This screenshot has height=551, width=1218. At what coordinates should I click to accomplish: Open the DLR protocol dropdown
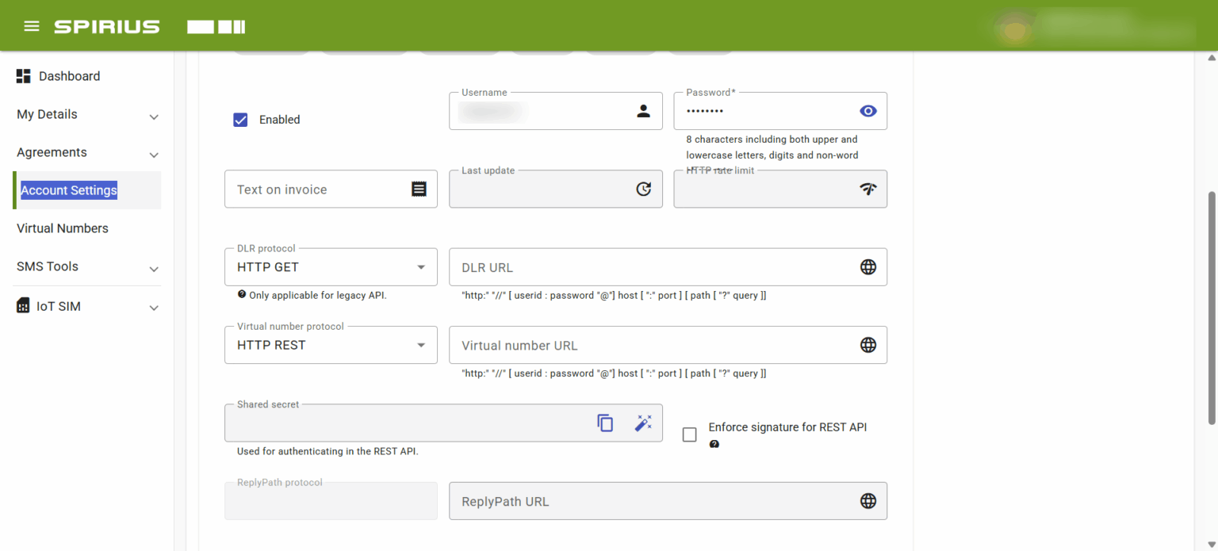tap(331, 267)
